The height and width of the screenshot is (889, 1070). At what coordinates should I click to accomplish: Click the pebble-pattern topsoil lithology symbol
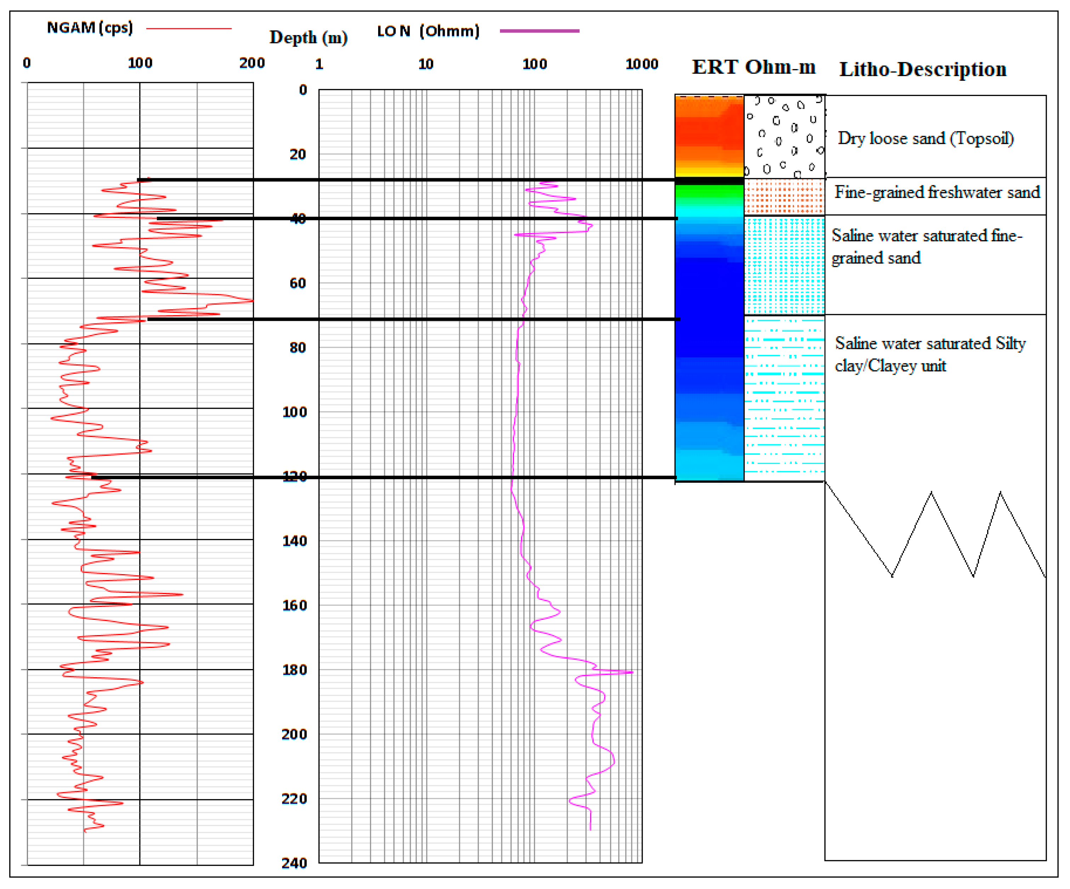coord(784,137)
